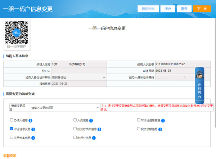The width and height of the screenshot is (216, 159).
Task: Open the 查询变更项目 dropdown
Action: click(66, 108)
